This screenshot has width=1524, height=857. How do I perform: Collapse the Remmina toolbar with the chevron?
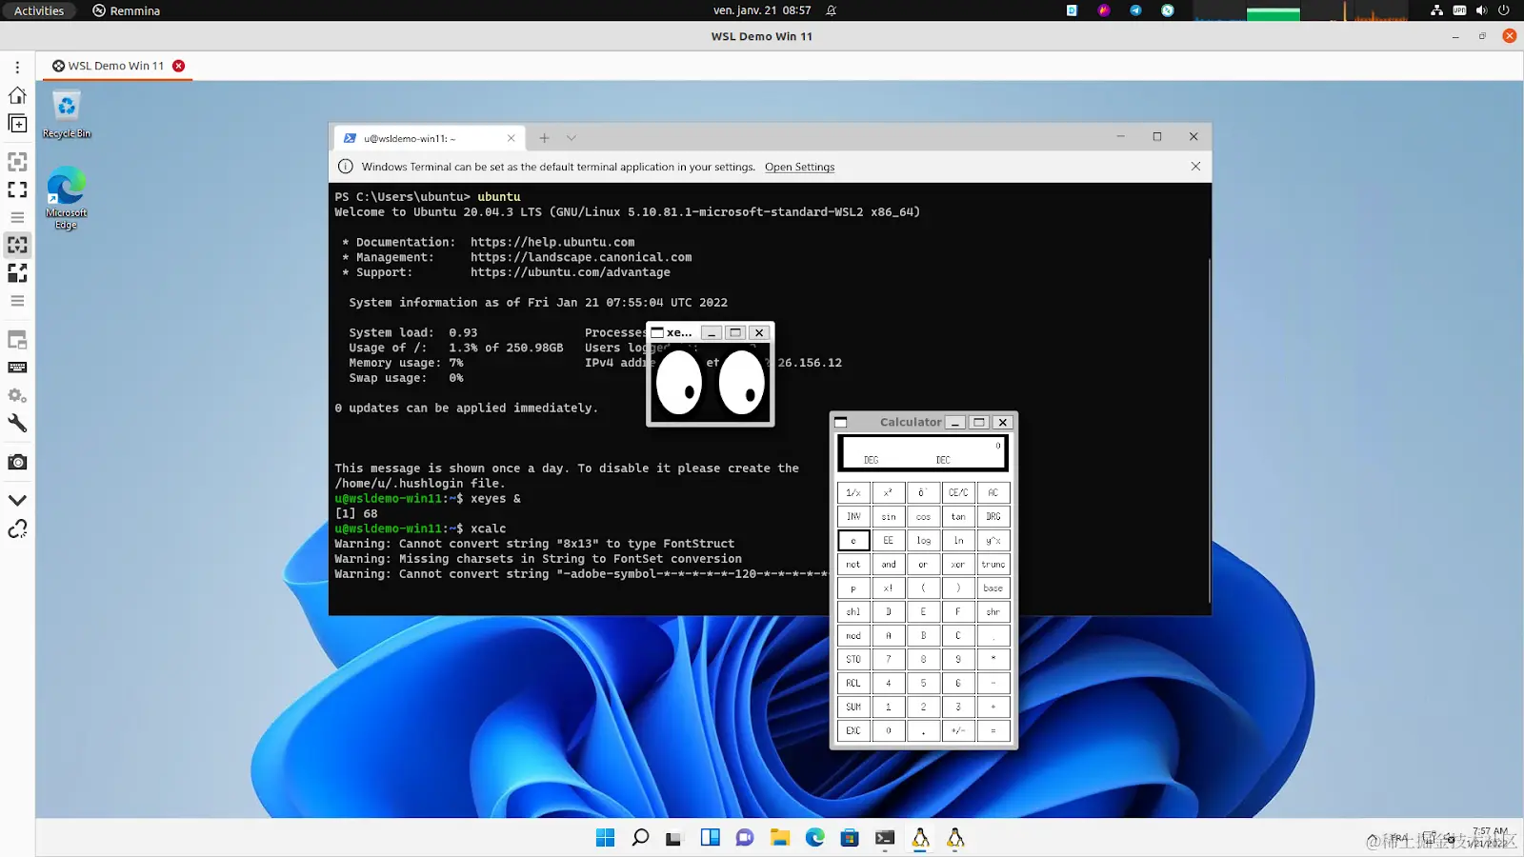[17, 500]
